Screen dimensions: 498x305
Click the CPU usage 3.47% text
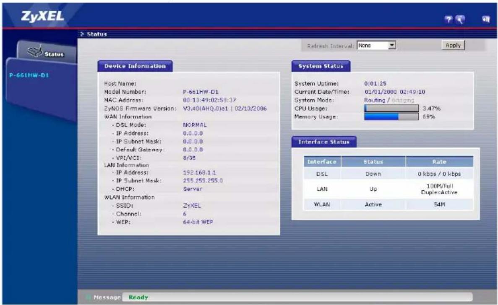[x=431, y=109]
